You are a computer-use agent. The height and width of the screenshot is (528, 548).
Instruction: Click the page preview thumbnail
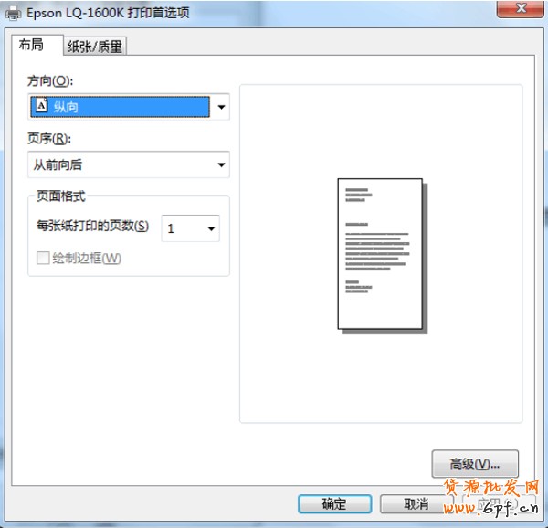pyautogui.click(x=380, y=253)
